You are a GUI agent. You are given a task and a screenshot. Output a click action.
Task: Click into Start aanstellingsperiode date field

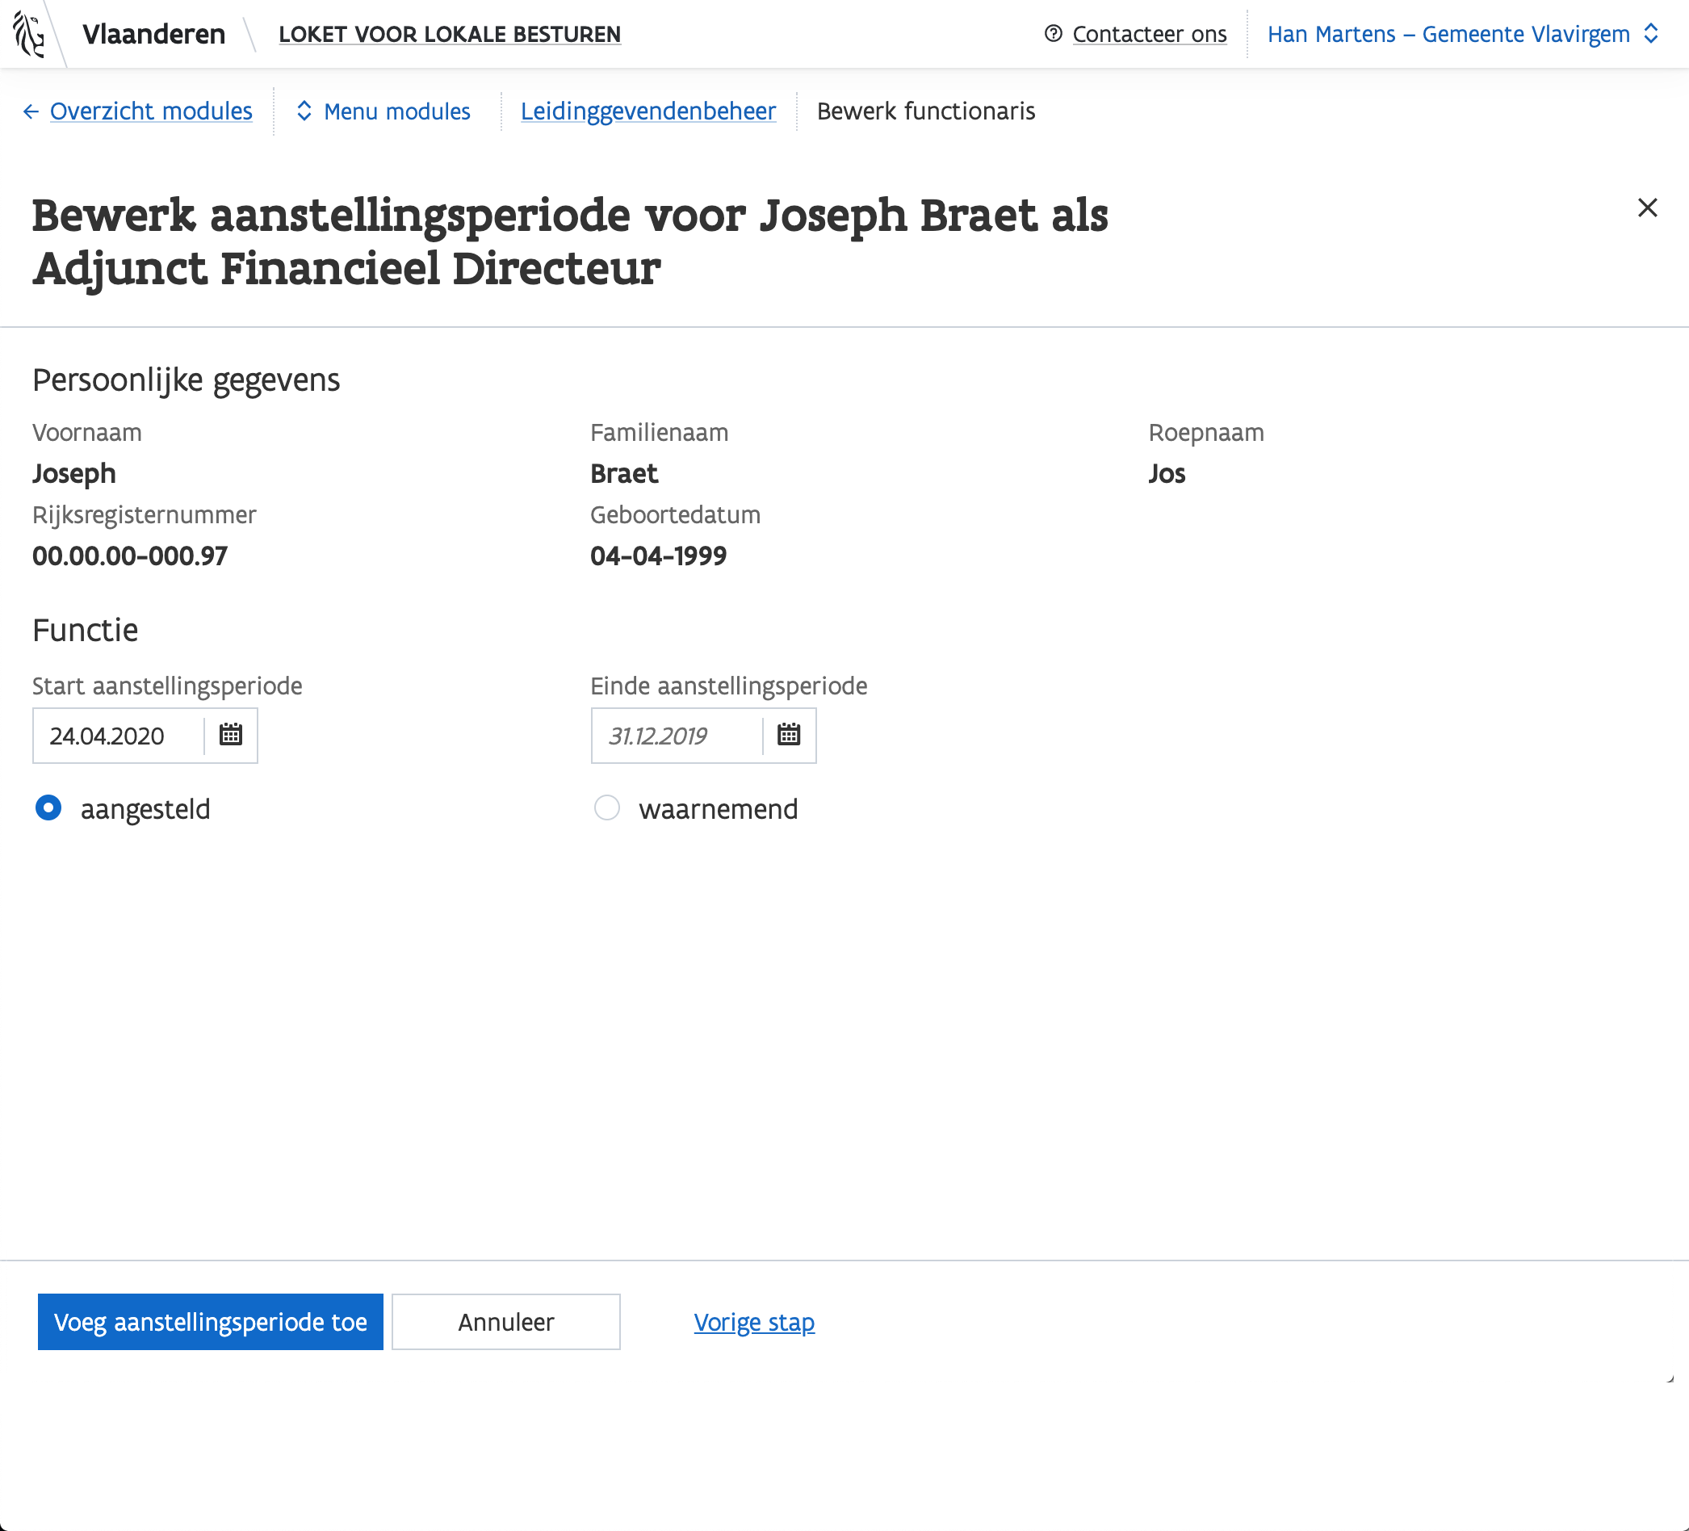tap(117, 736)
